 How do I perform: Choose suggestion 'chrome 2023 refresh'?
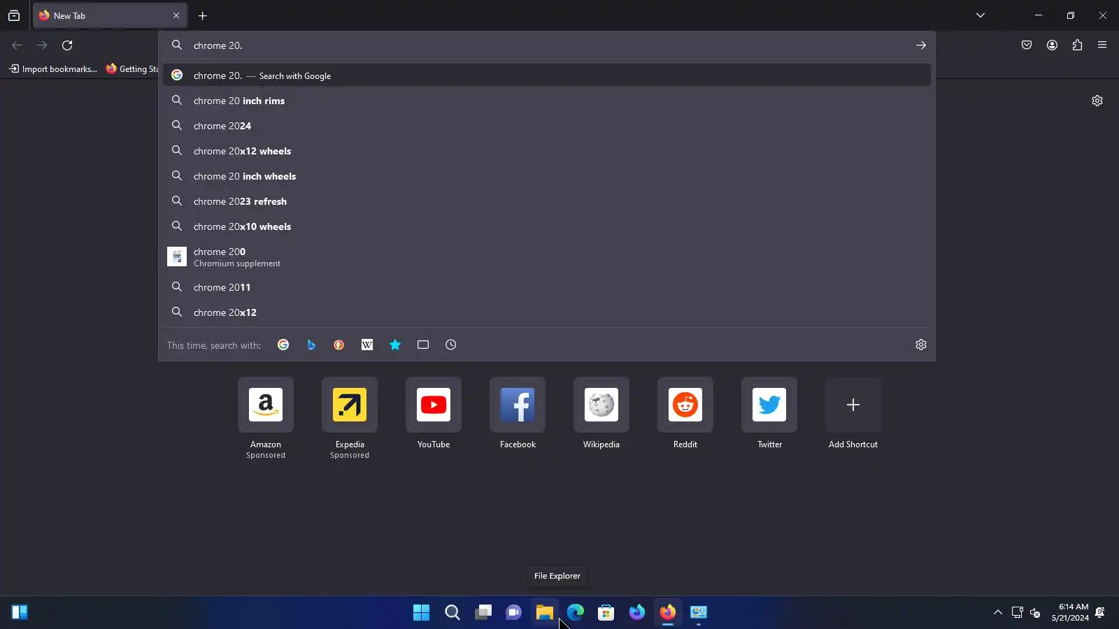(x=547, y=201)
